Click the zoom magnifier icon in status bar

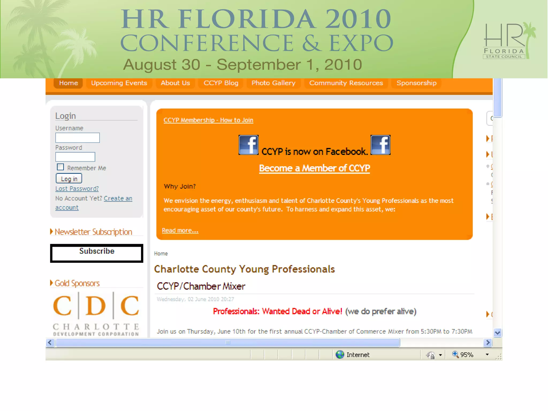point(455,355)
